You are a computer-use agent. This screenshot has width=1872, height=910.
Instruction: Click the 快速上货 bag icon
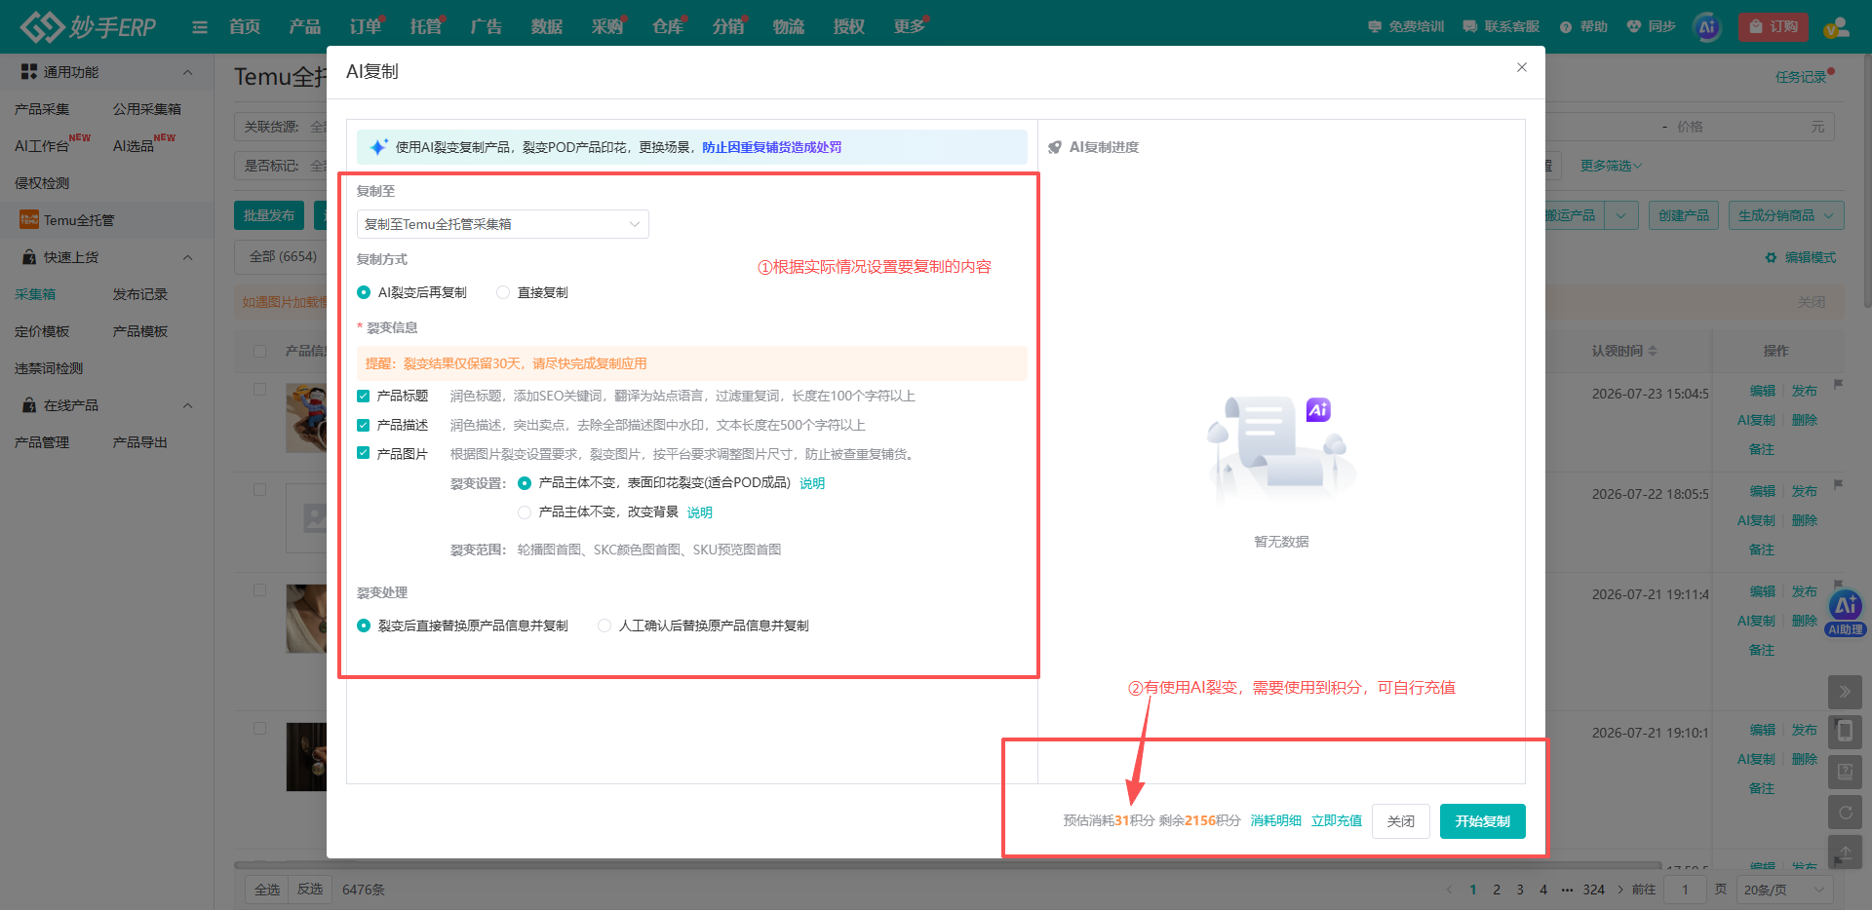point(29,257)
